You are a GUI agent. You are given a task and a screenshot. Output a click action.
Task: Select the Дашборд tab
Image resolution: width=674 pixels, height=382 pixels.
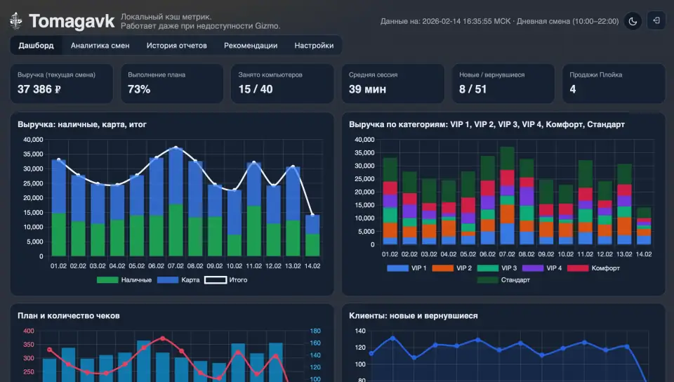pos(36,46)
